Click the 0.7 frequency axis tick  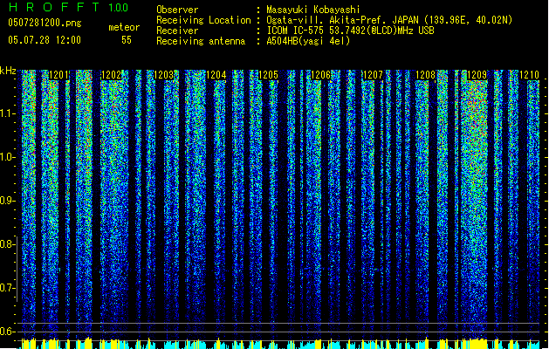tap(8, 288)
